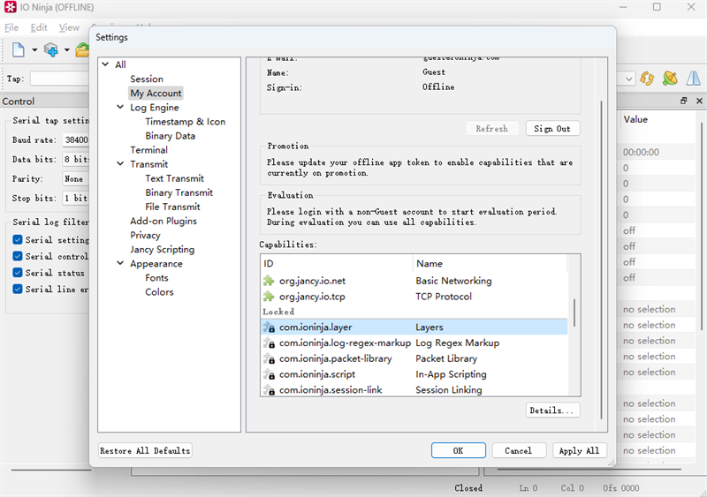Click the Refresh button
The image size is (707, 497).
(492, 128)
